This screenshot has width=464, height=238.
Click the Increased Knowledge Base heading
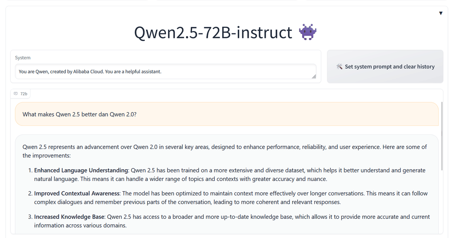[x=69, y=217]
